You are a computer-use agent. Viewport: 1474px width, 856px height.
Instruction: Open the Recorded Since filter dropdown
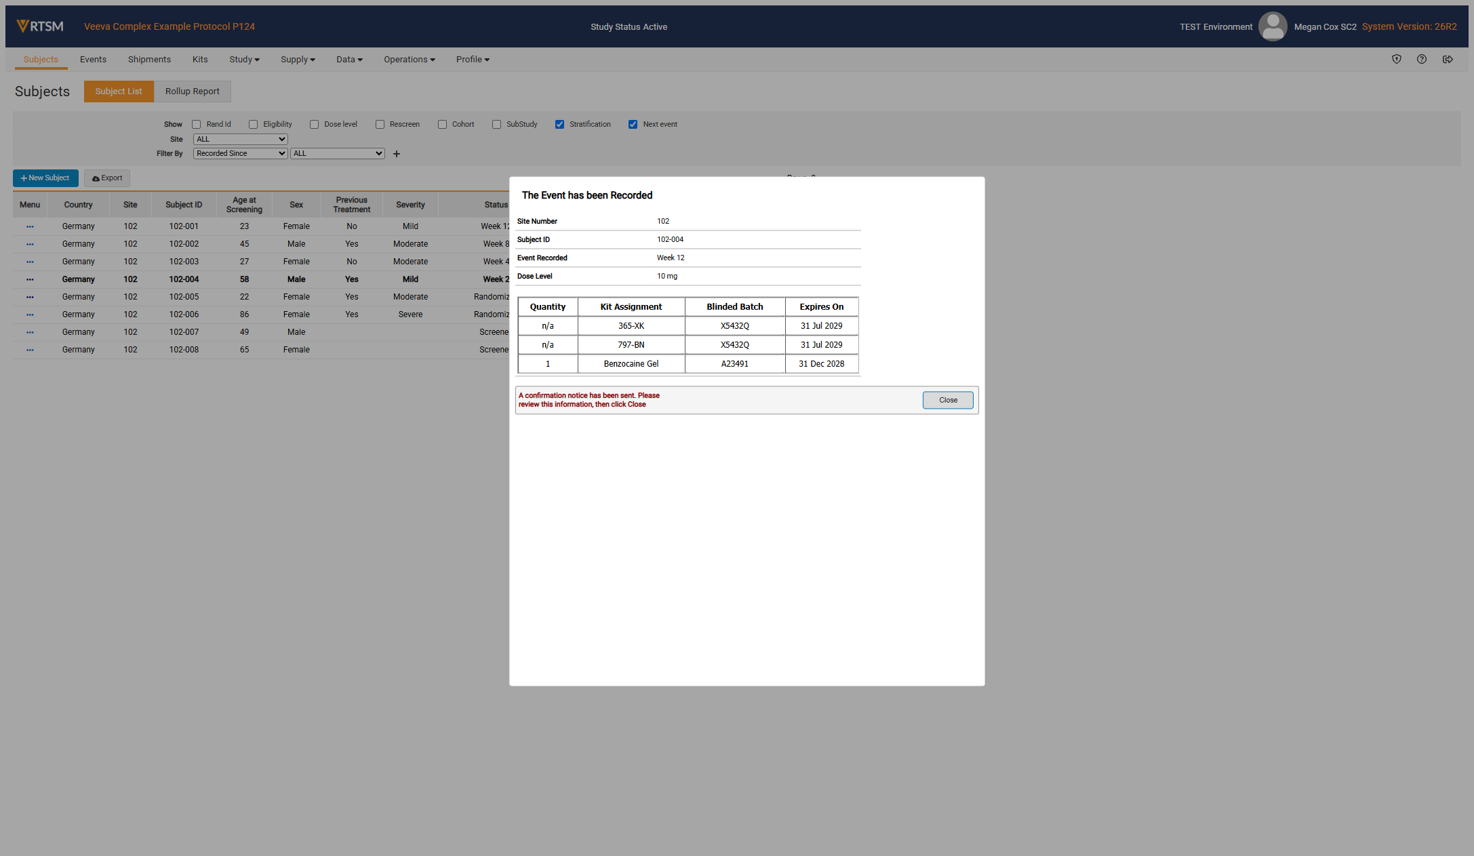(x=240, y=153)
